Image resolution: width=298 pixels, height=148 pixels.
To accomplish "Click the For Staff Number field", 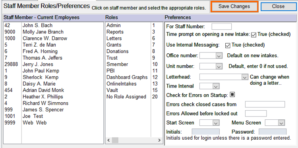I will tap(222, 26).
